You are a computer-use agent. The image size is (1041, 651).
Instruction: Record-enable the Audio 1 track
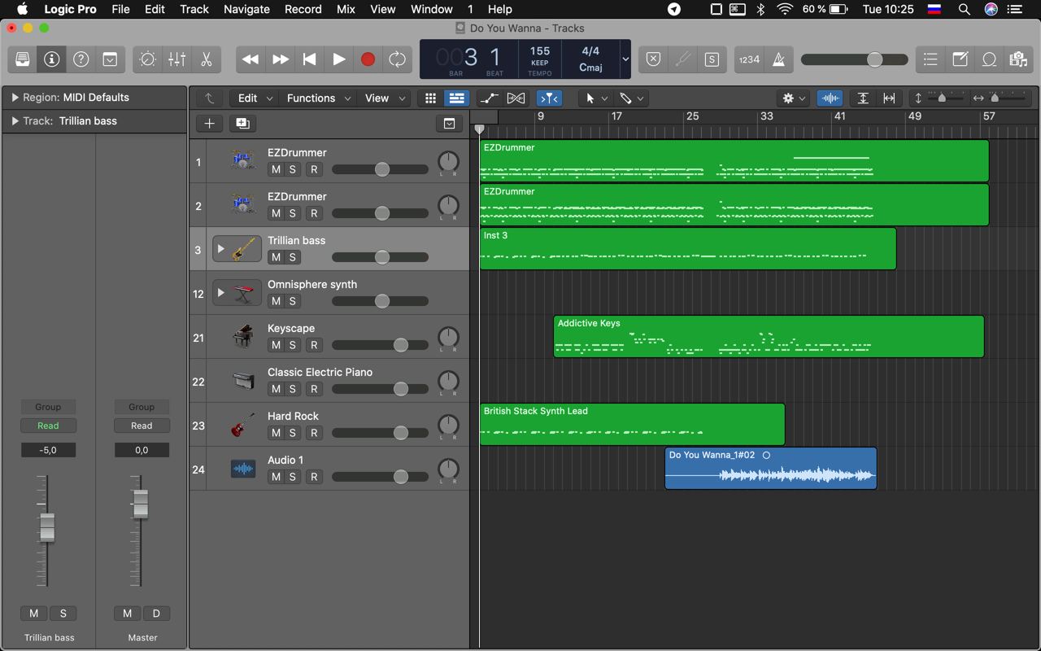coord(314,477)
